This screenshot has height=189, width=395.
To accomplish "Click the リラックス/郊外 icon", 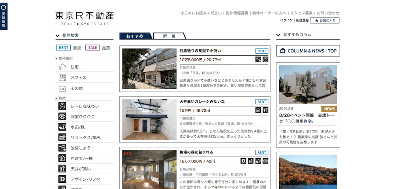I will coord(62,137).
